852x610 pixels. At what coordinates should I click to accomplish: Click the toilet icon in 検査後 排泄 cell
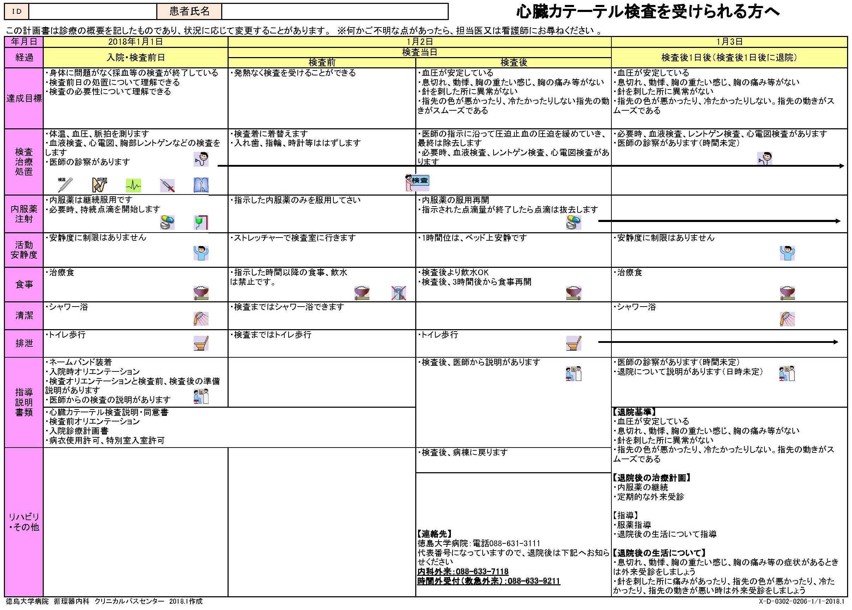point(574,343)
